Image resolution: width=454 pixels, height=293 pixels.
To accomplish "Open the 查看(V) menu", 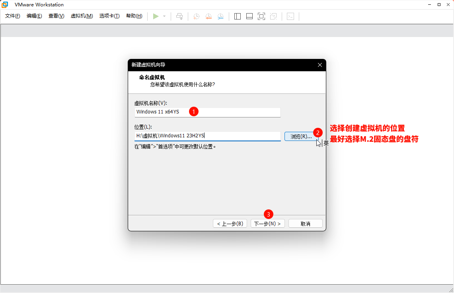I will 56,16.
